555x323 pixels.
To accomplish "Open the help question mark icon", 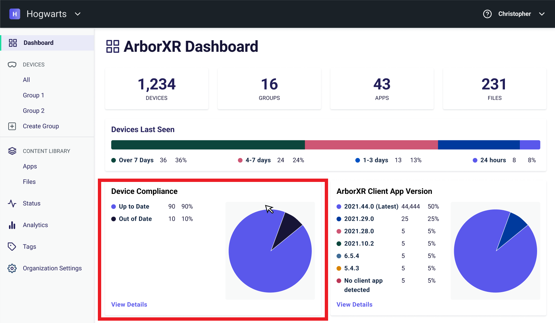I will pyautogui.click(x=487, y=14).
